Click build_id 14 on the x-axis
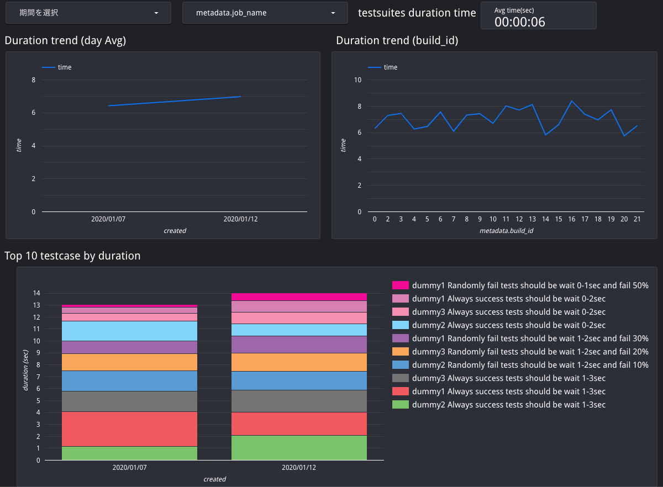The image size is (663, 487). coord(545,219)
